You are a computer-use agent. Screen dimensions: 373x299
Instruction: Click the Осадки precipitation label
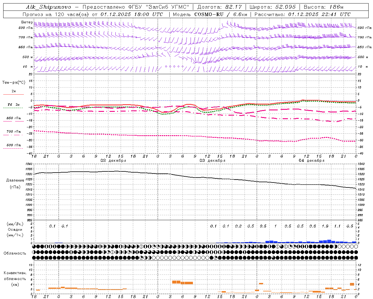pyautogui.click(x=15, y=230)
